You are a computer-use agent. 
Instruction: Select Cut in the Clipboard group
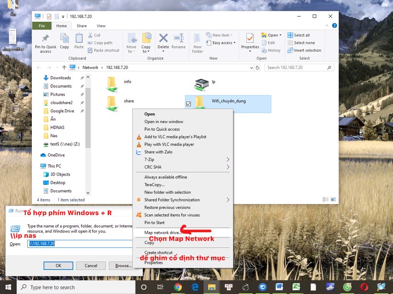94,35
